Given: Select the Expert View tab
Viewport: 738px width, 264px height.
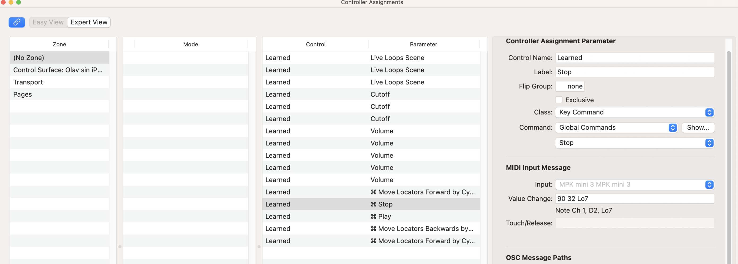Looking at the screenshot, I should click(x=89, y=22).
